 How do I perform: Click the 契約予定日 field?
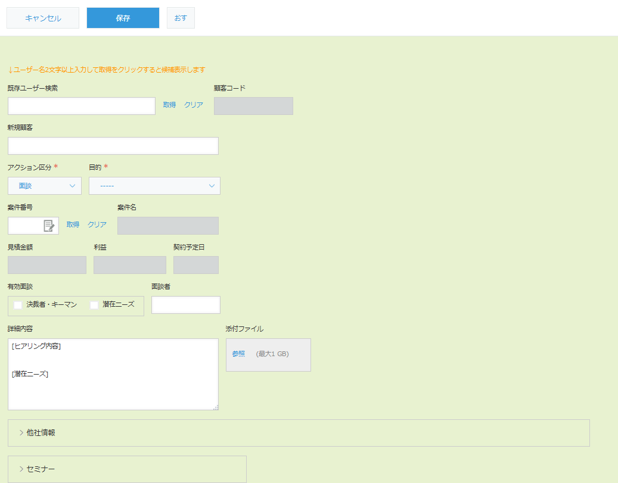tap(196, 265)
